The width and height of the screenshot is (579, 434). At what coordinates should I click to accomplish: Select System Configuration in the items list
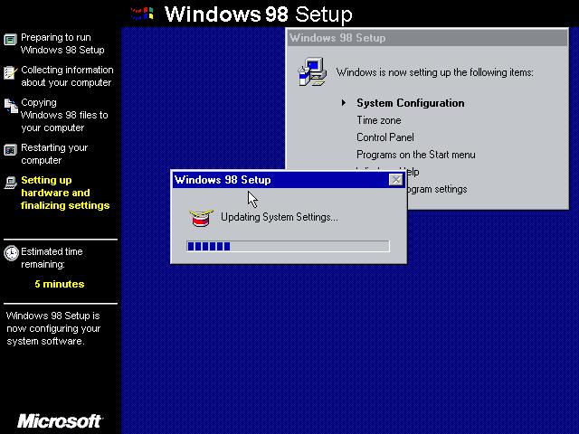click(x=410, y=103)
